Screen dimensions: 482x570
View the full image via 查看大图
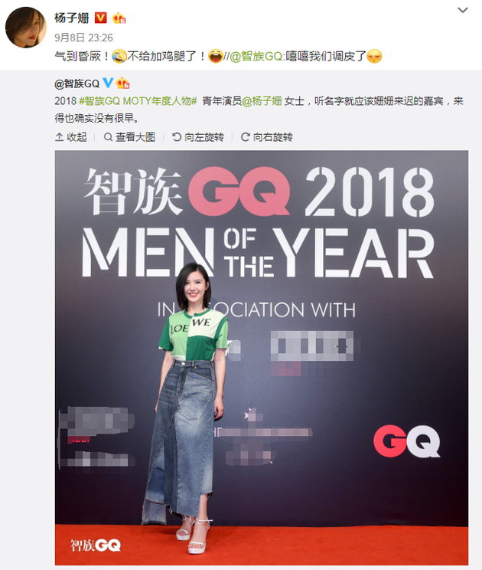(129, 137)
